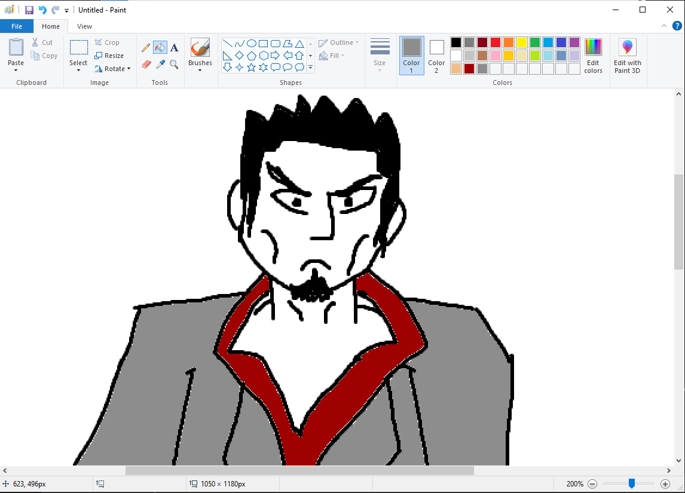The width and height of the screenshot is (685, 493).
Task: Choose the Four-point star shape
Action: click(240, 68)
